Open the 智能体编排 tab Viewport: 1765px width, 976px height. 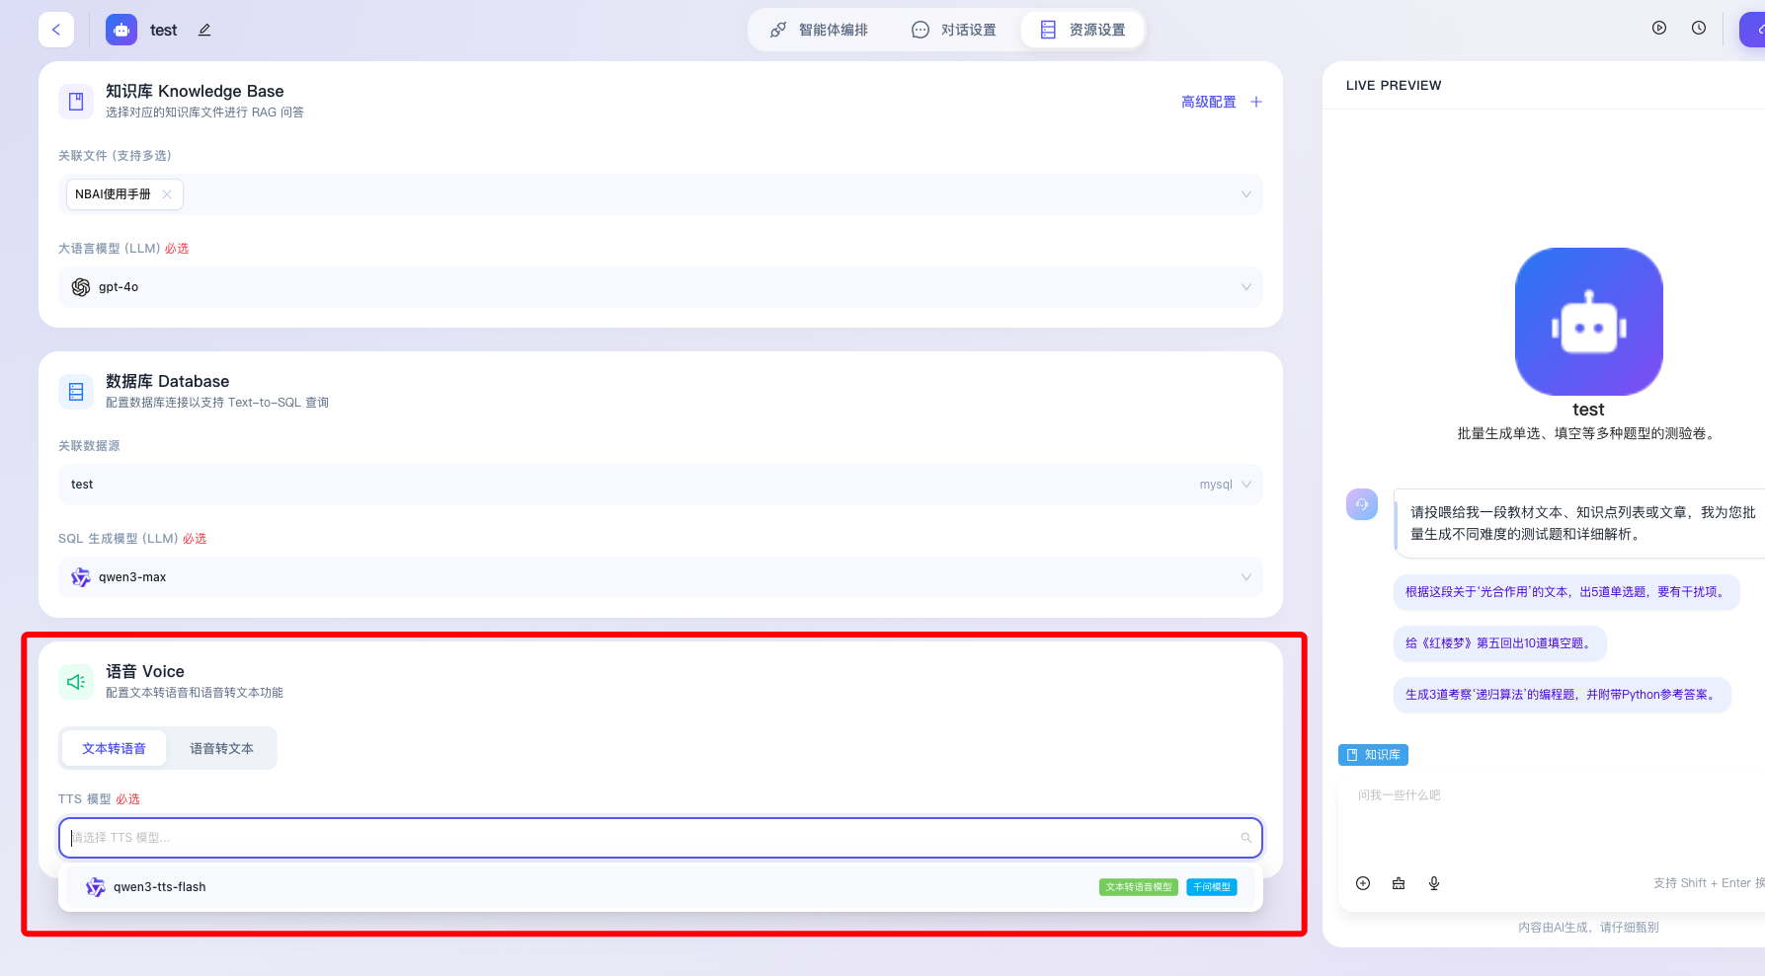pyautogui.click(x=820, y=30)
